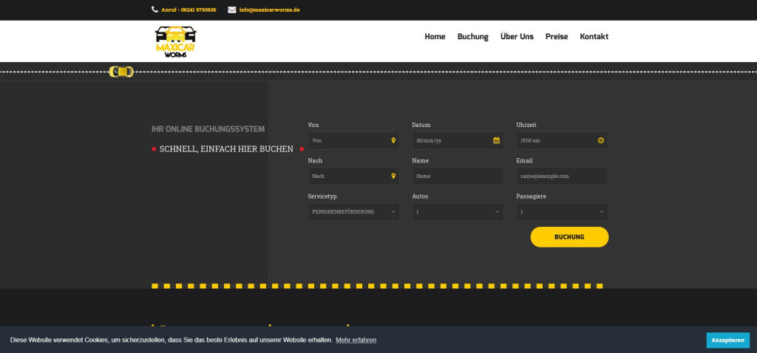Click the phone icon in top bar
Viewport: 757px width, 353px height.
click(155, 10)
